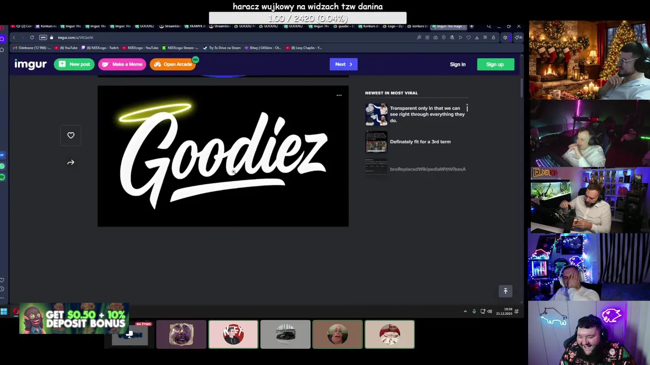Click the Sign in link
Image resolution: width=650 pixels, height=365 pixels.
coord(458,64)
